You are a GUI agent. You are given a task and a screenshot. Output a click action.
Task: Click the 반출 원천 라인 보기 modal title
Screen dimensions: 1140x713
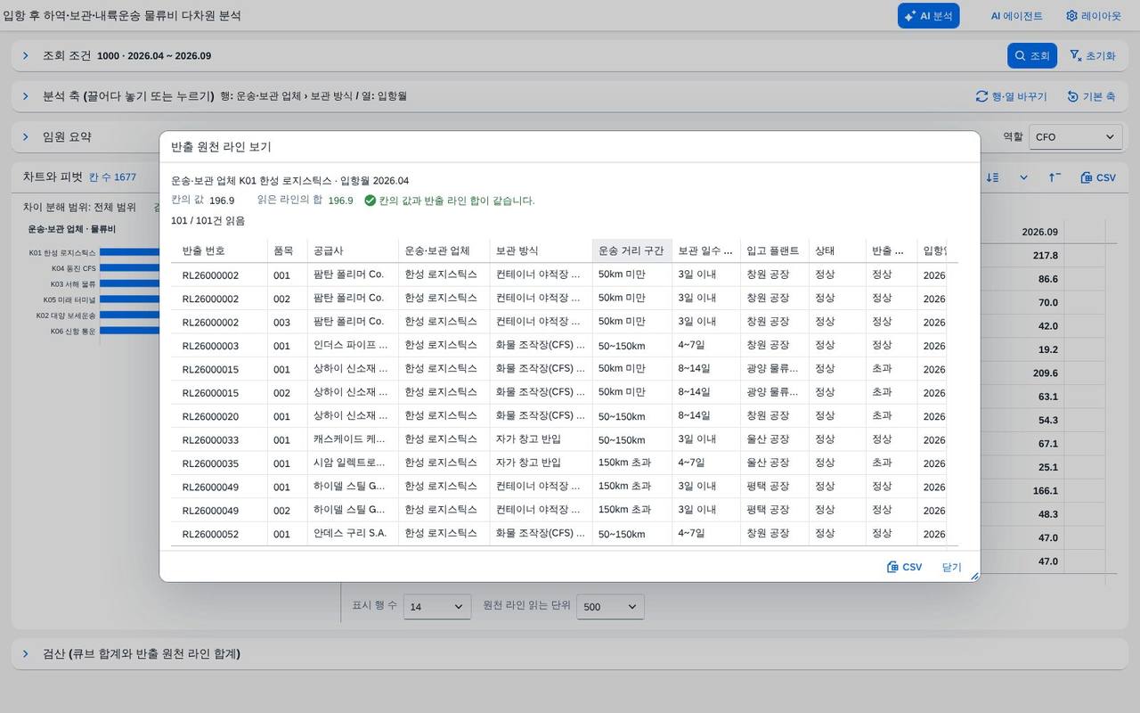pyautogui.click(x=221, y=147)
